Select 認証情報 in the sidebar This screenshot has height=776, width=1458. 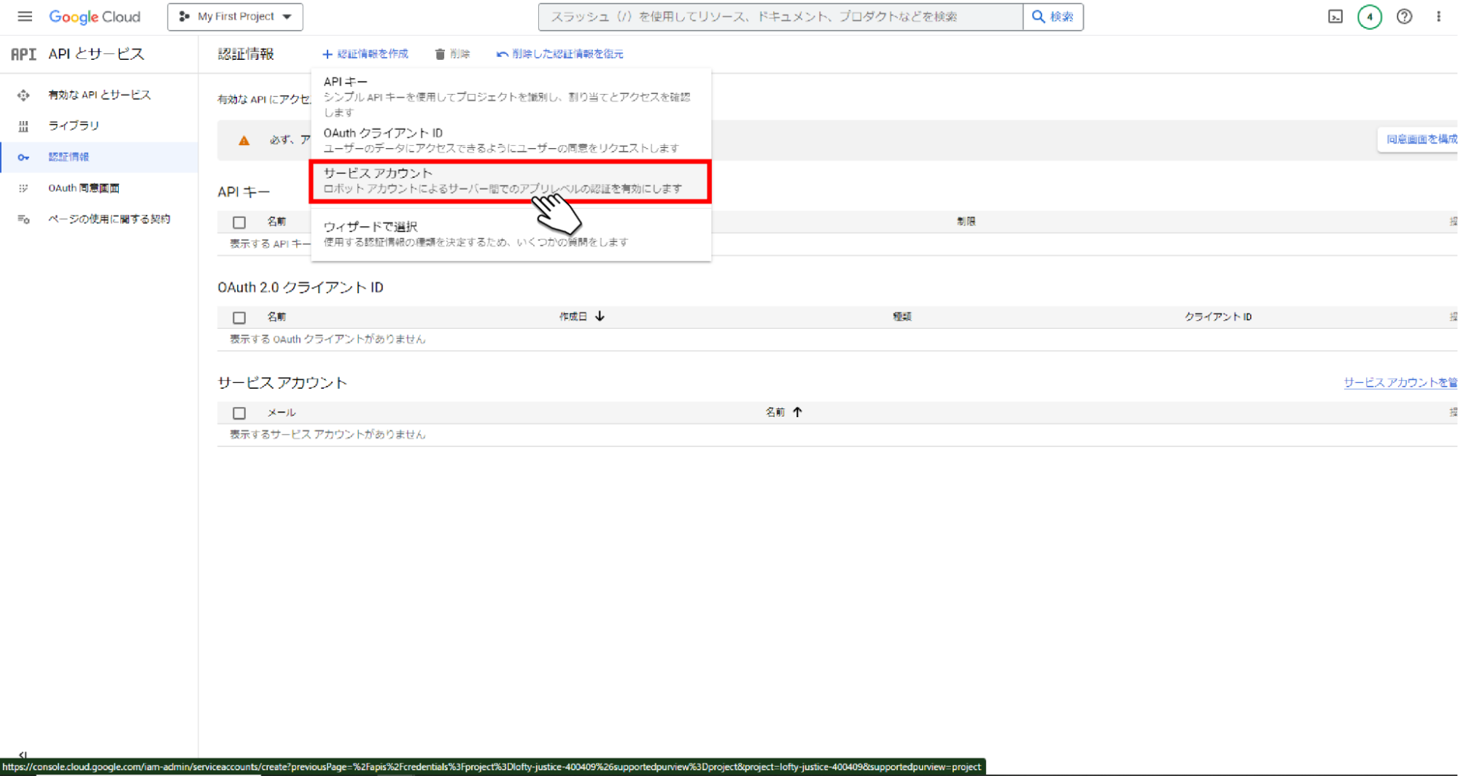[99, 157]
